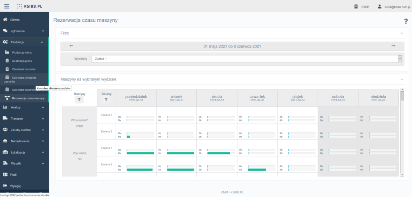Click the filter icon under Maszyny

[79, 100]
